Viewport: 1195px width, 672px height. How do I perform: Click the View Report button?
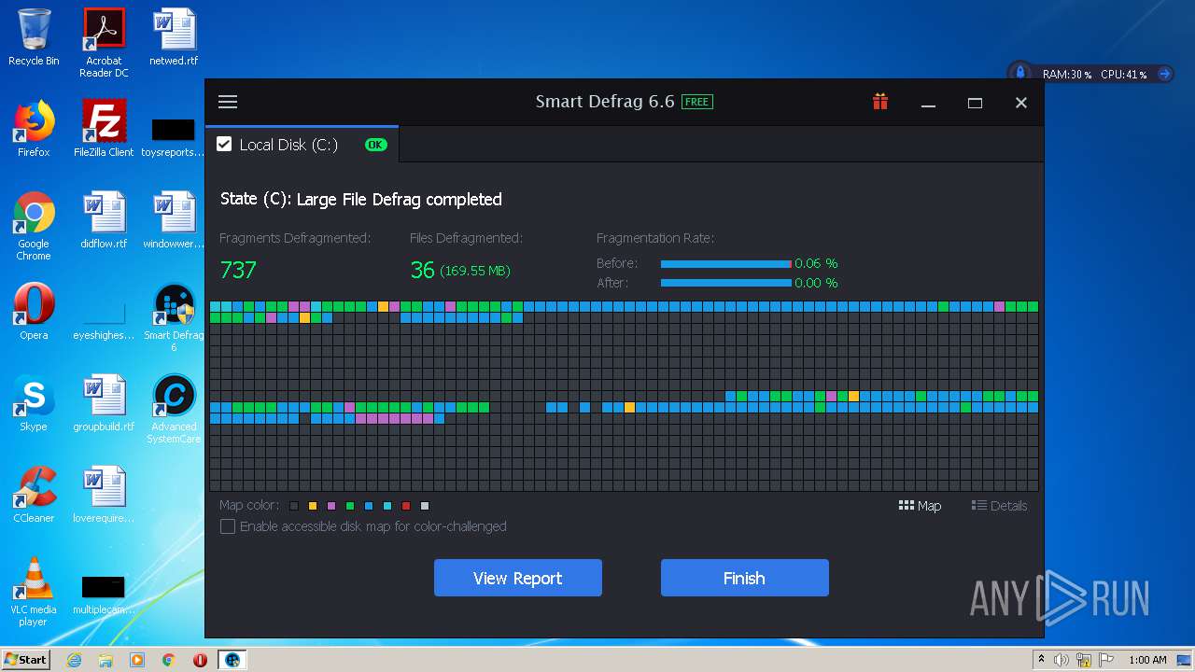[517, 578]
